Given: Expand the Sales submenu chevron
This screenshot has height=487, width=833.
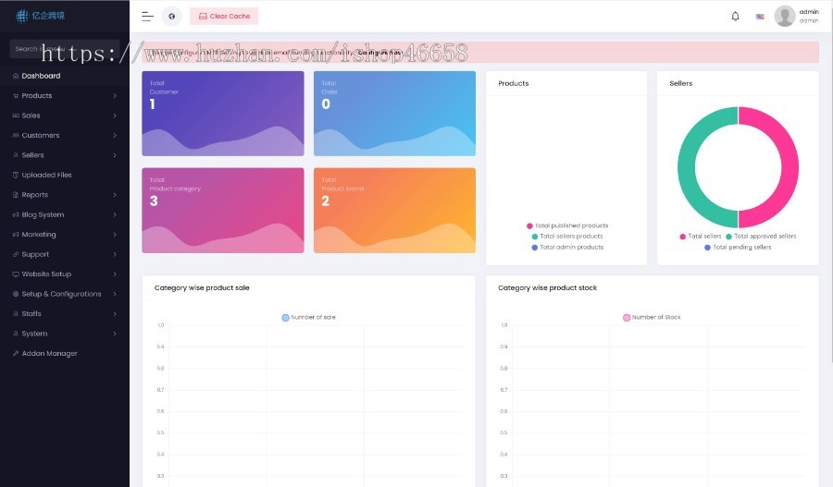Looking at the screenshot, I should point(115,116).
